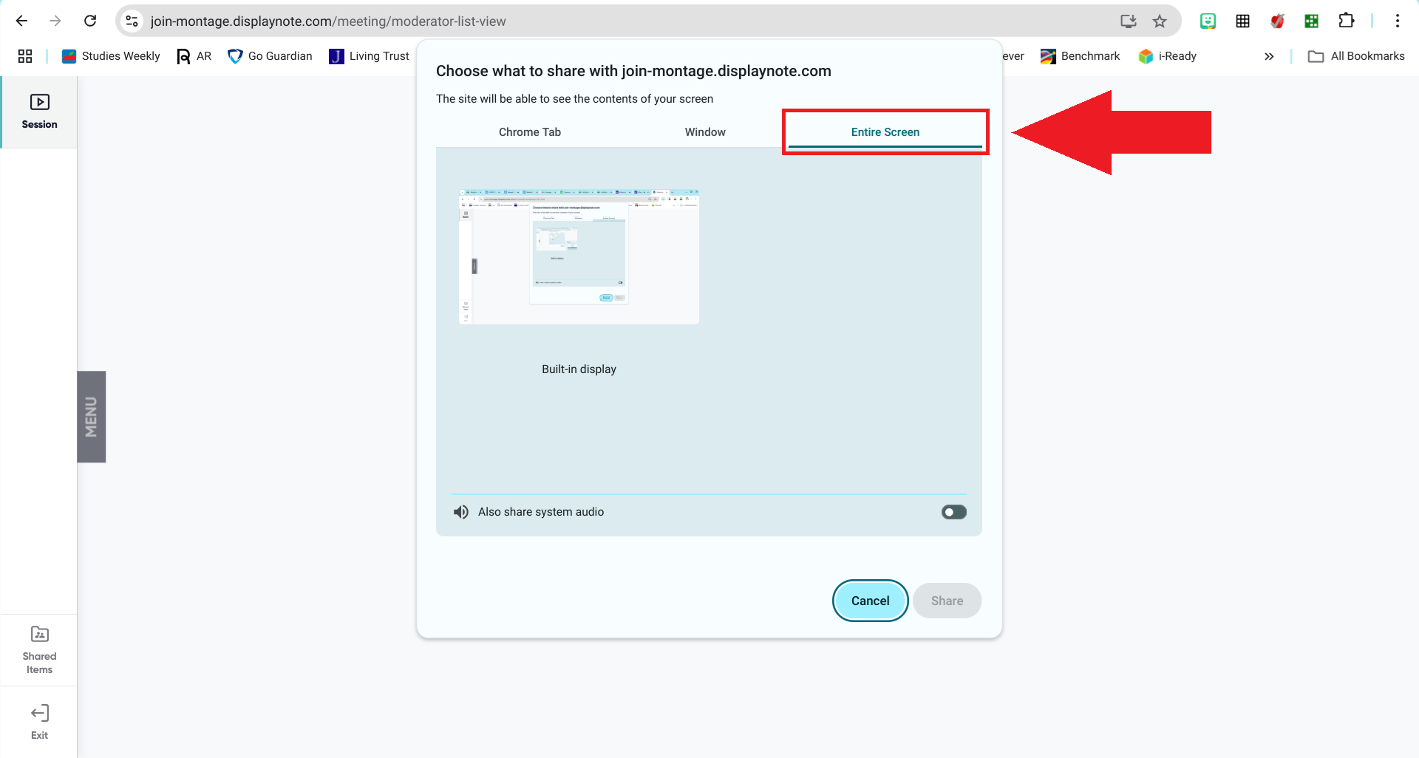This screenshot has width=1419, height=758.
Task: Select the Entire Screen tab
Action: (885, 132)
